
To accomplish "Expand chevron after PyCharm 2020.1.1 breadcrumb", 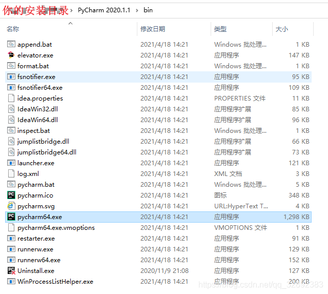I will (137, 10).
